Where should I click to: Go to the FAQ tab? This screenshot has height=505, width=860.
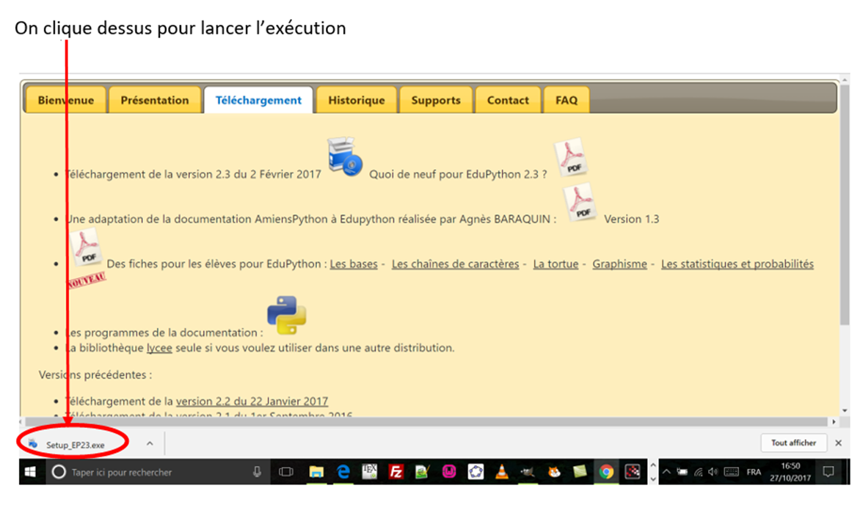pos(566,101)
